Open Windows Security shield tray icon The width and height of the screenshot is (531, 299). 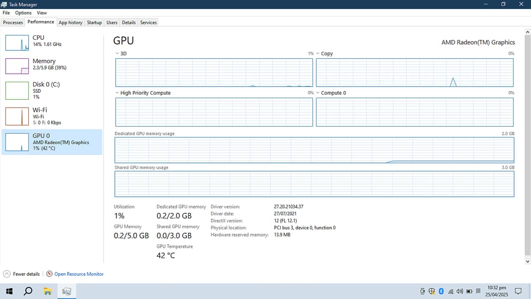pyautogui.click(x=431, y=291)
